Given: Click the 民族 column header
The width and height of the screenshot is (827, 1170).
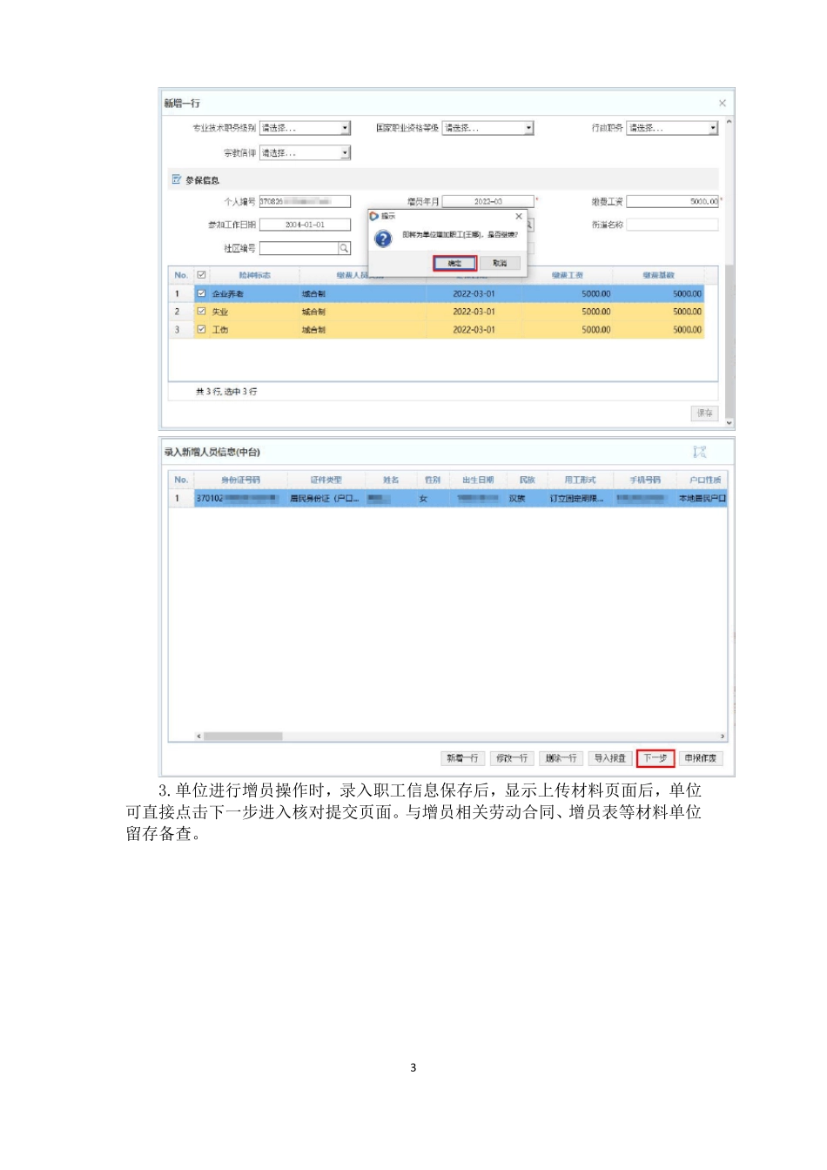Looking at the screenshot, I should (x=527, y=480).
